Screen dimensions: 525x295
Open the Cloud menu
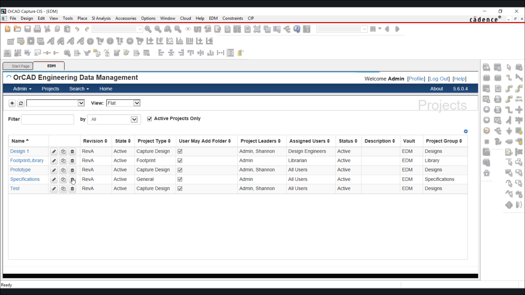coord(185,18)
